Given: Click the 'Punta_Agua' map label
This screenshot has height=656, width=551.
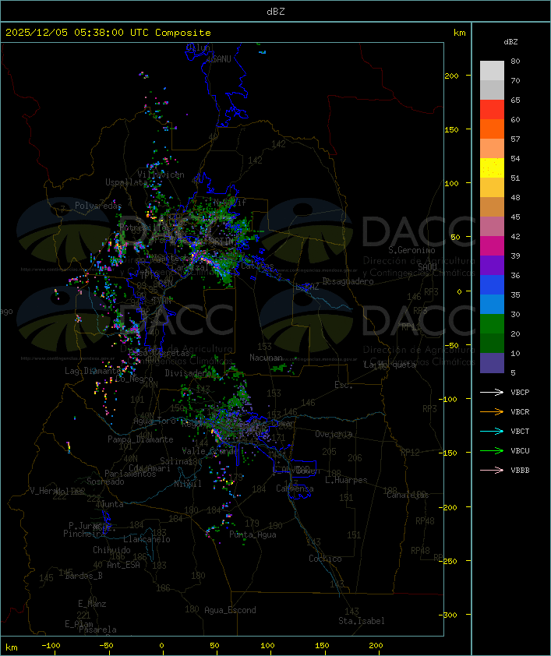Looking at the screenshot, I should [x=253, y=534].
